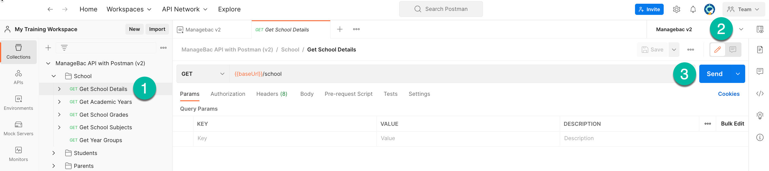
Task: Open the Save options arrow
Action: pyautogui.click(x=674, y=50)
